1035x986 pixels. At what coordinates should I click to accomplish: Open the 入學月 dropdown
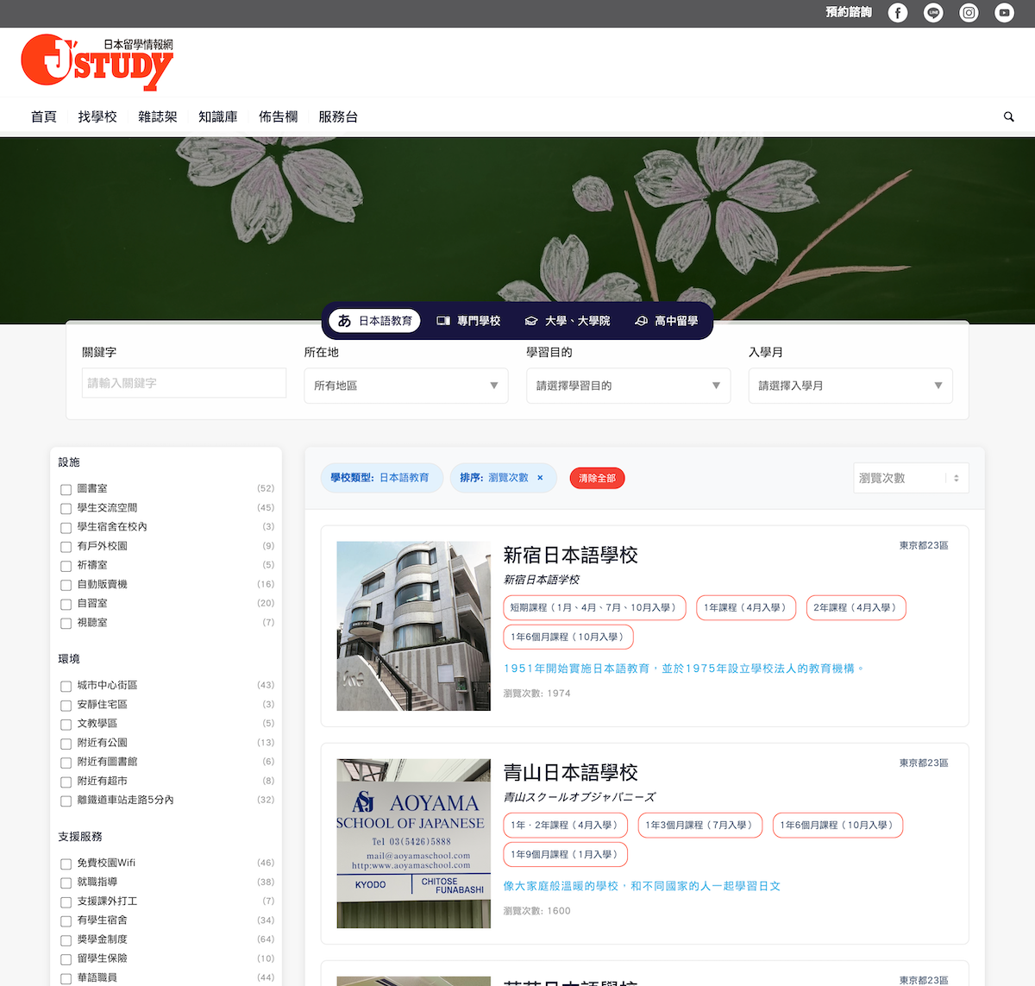click(850, 386)
